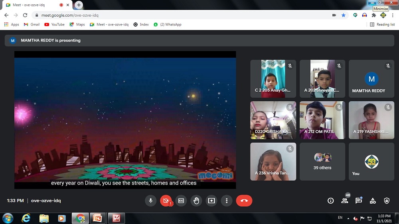
Task: Open WhatsApp bookmark
Action: pyautogui.click(x=168, y=24)
